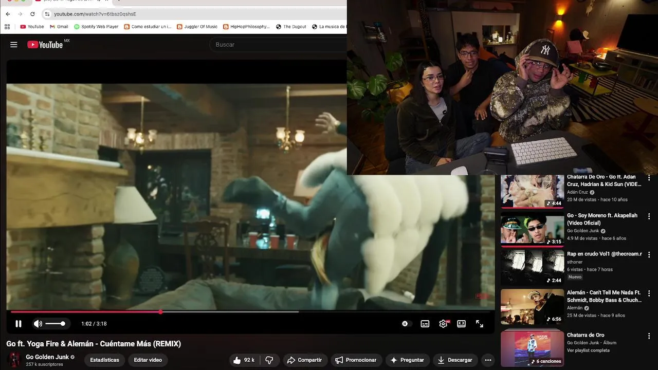Adjust the volume slider next to the speaker
This screenshot has width=658, height=370.
pyautogui.click(x=56, y=324)
